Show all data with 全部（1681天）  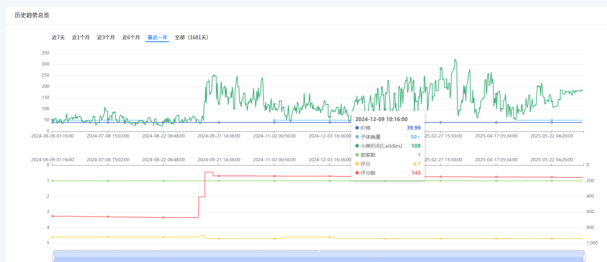coord(191,38)
